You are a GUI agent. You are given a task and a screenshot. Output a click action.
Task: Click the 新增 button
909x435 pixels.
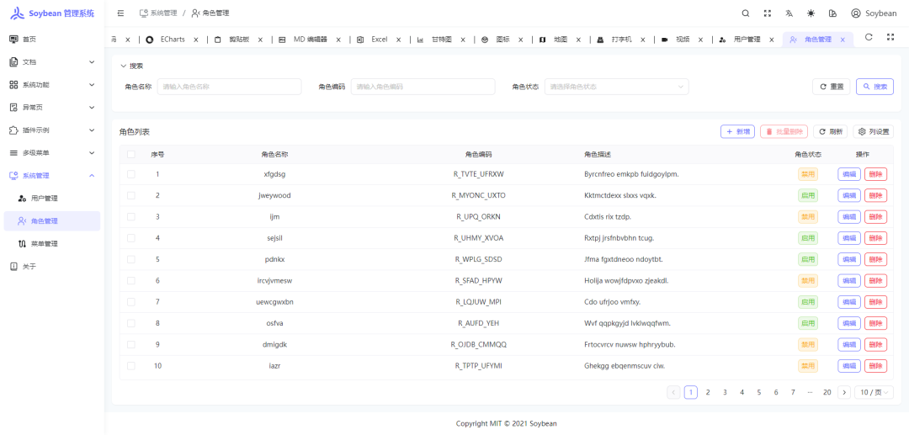737,132
